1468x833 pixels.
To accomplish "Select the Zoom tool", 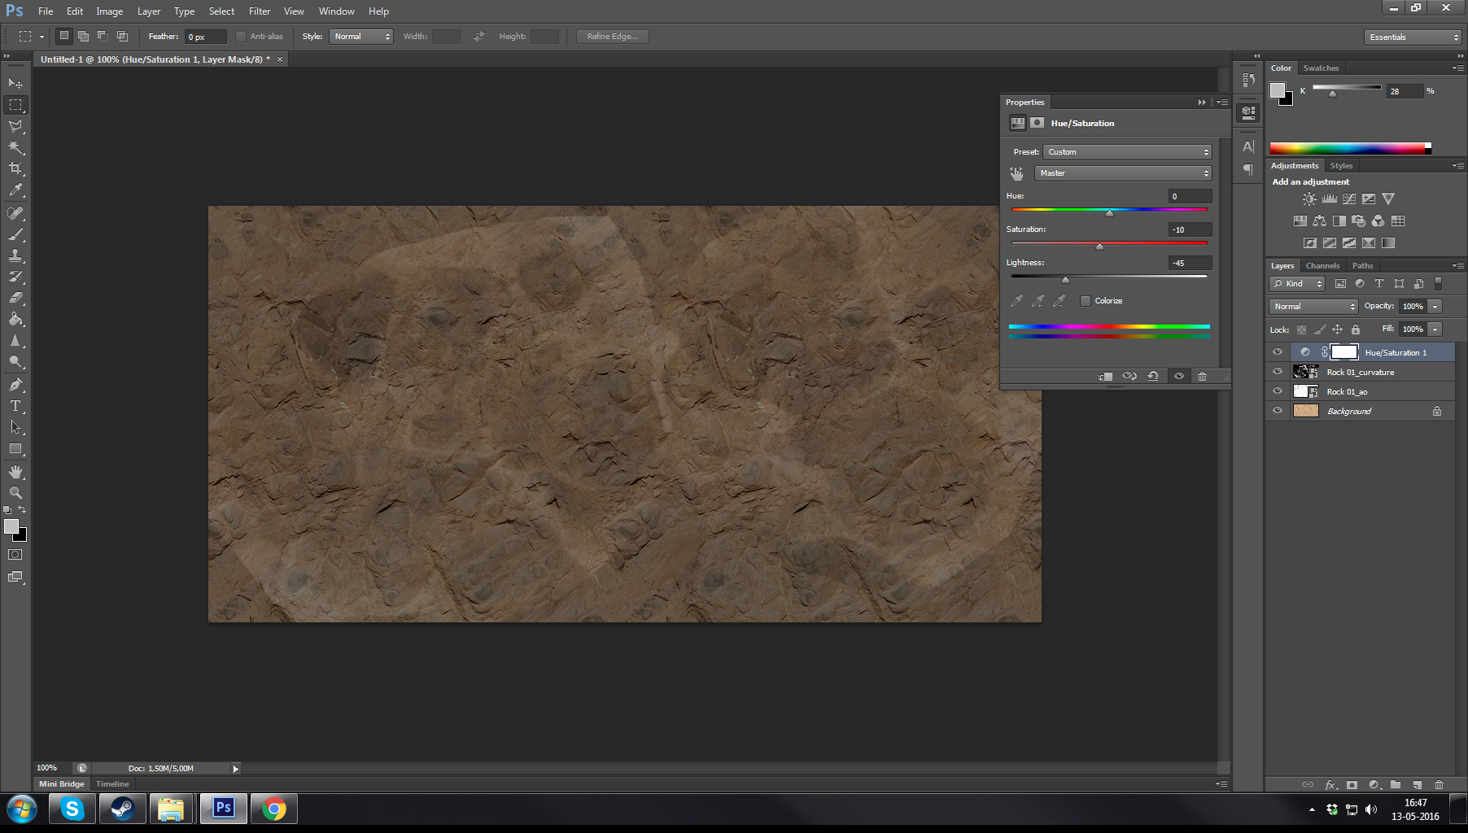I will [15, 493].
